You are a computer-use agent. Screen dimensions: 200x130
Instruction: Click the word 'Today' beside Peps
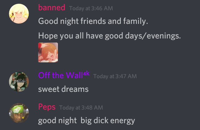pyautogui.click(x=67, y=108)
